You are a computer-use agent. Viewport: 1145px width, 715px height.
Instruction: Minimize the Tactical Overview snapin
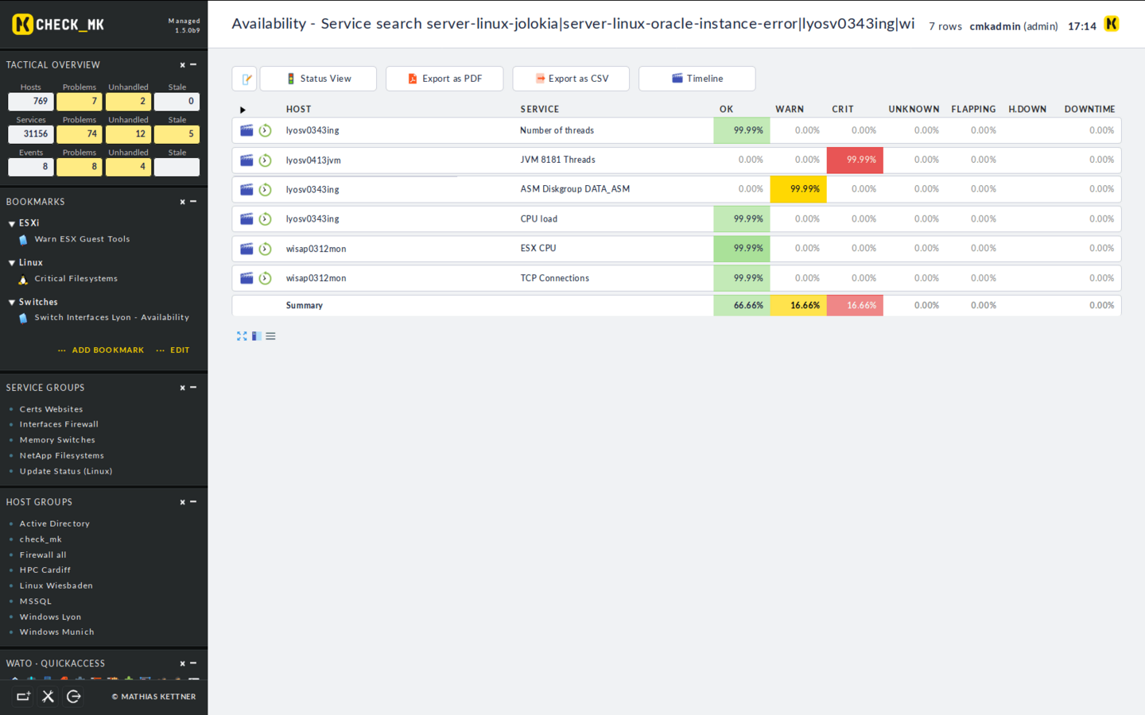click(193, 65)
